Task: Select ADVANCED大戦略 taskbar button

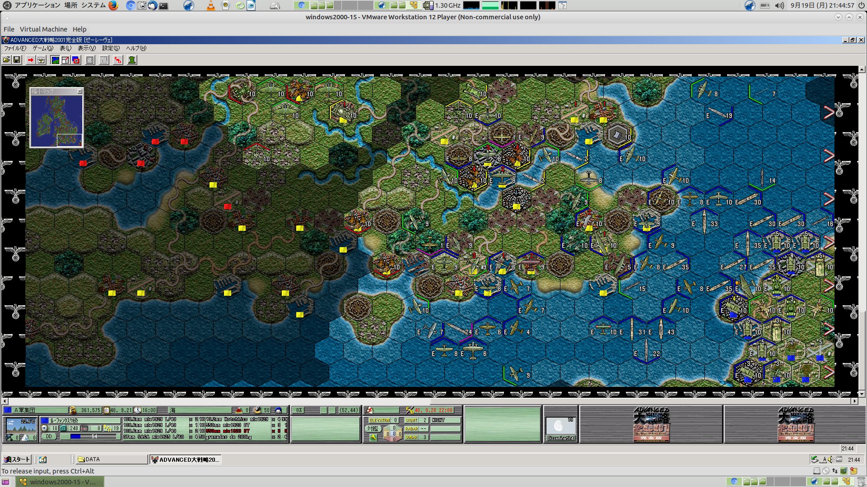Action: click(x=185, y=459)
